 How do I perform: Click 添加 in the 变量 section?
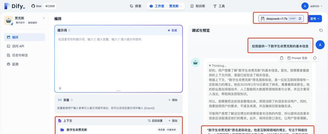[173, 100]
